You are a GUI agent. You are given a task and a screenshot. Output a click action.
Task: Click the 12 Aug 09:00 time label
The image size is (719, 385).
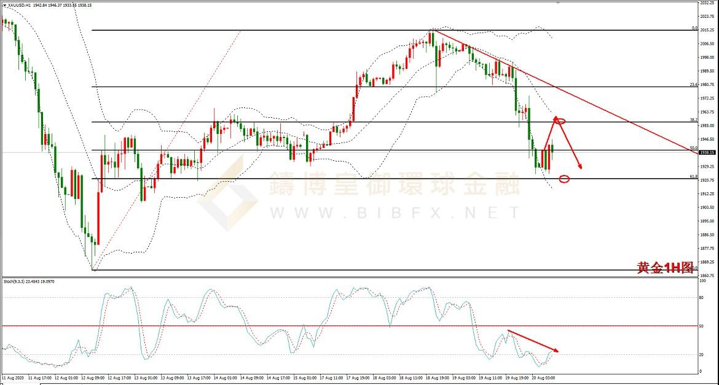click(91, 378)
